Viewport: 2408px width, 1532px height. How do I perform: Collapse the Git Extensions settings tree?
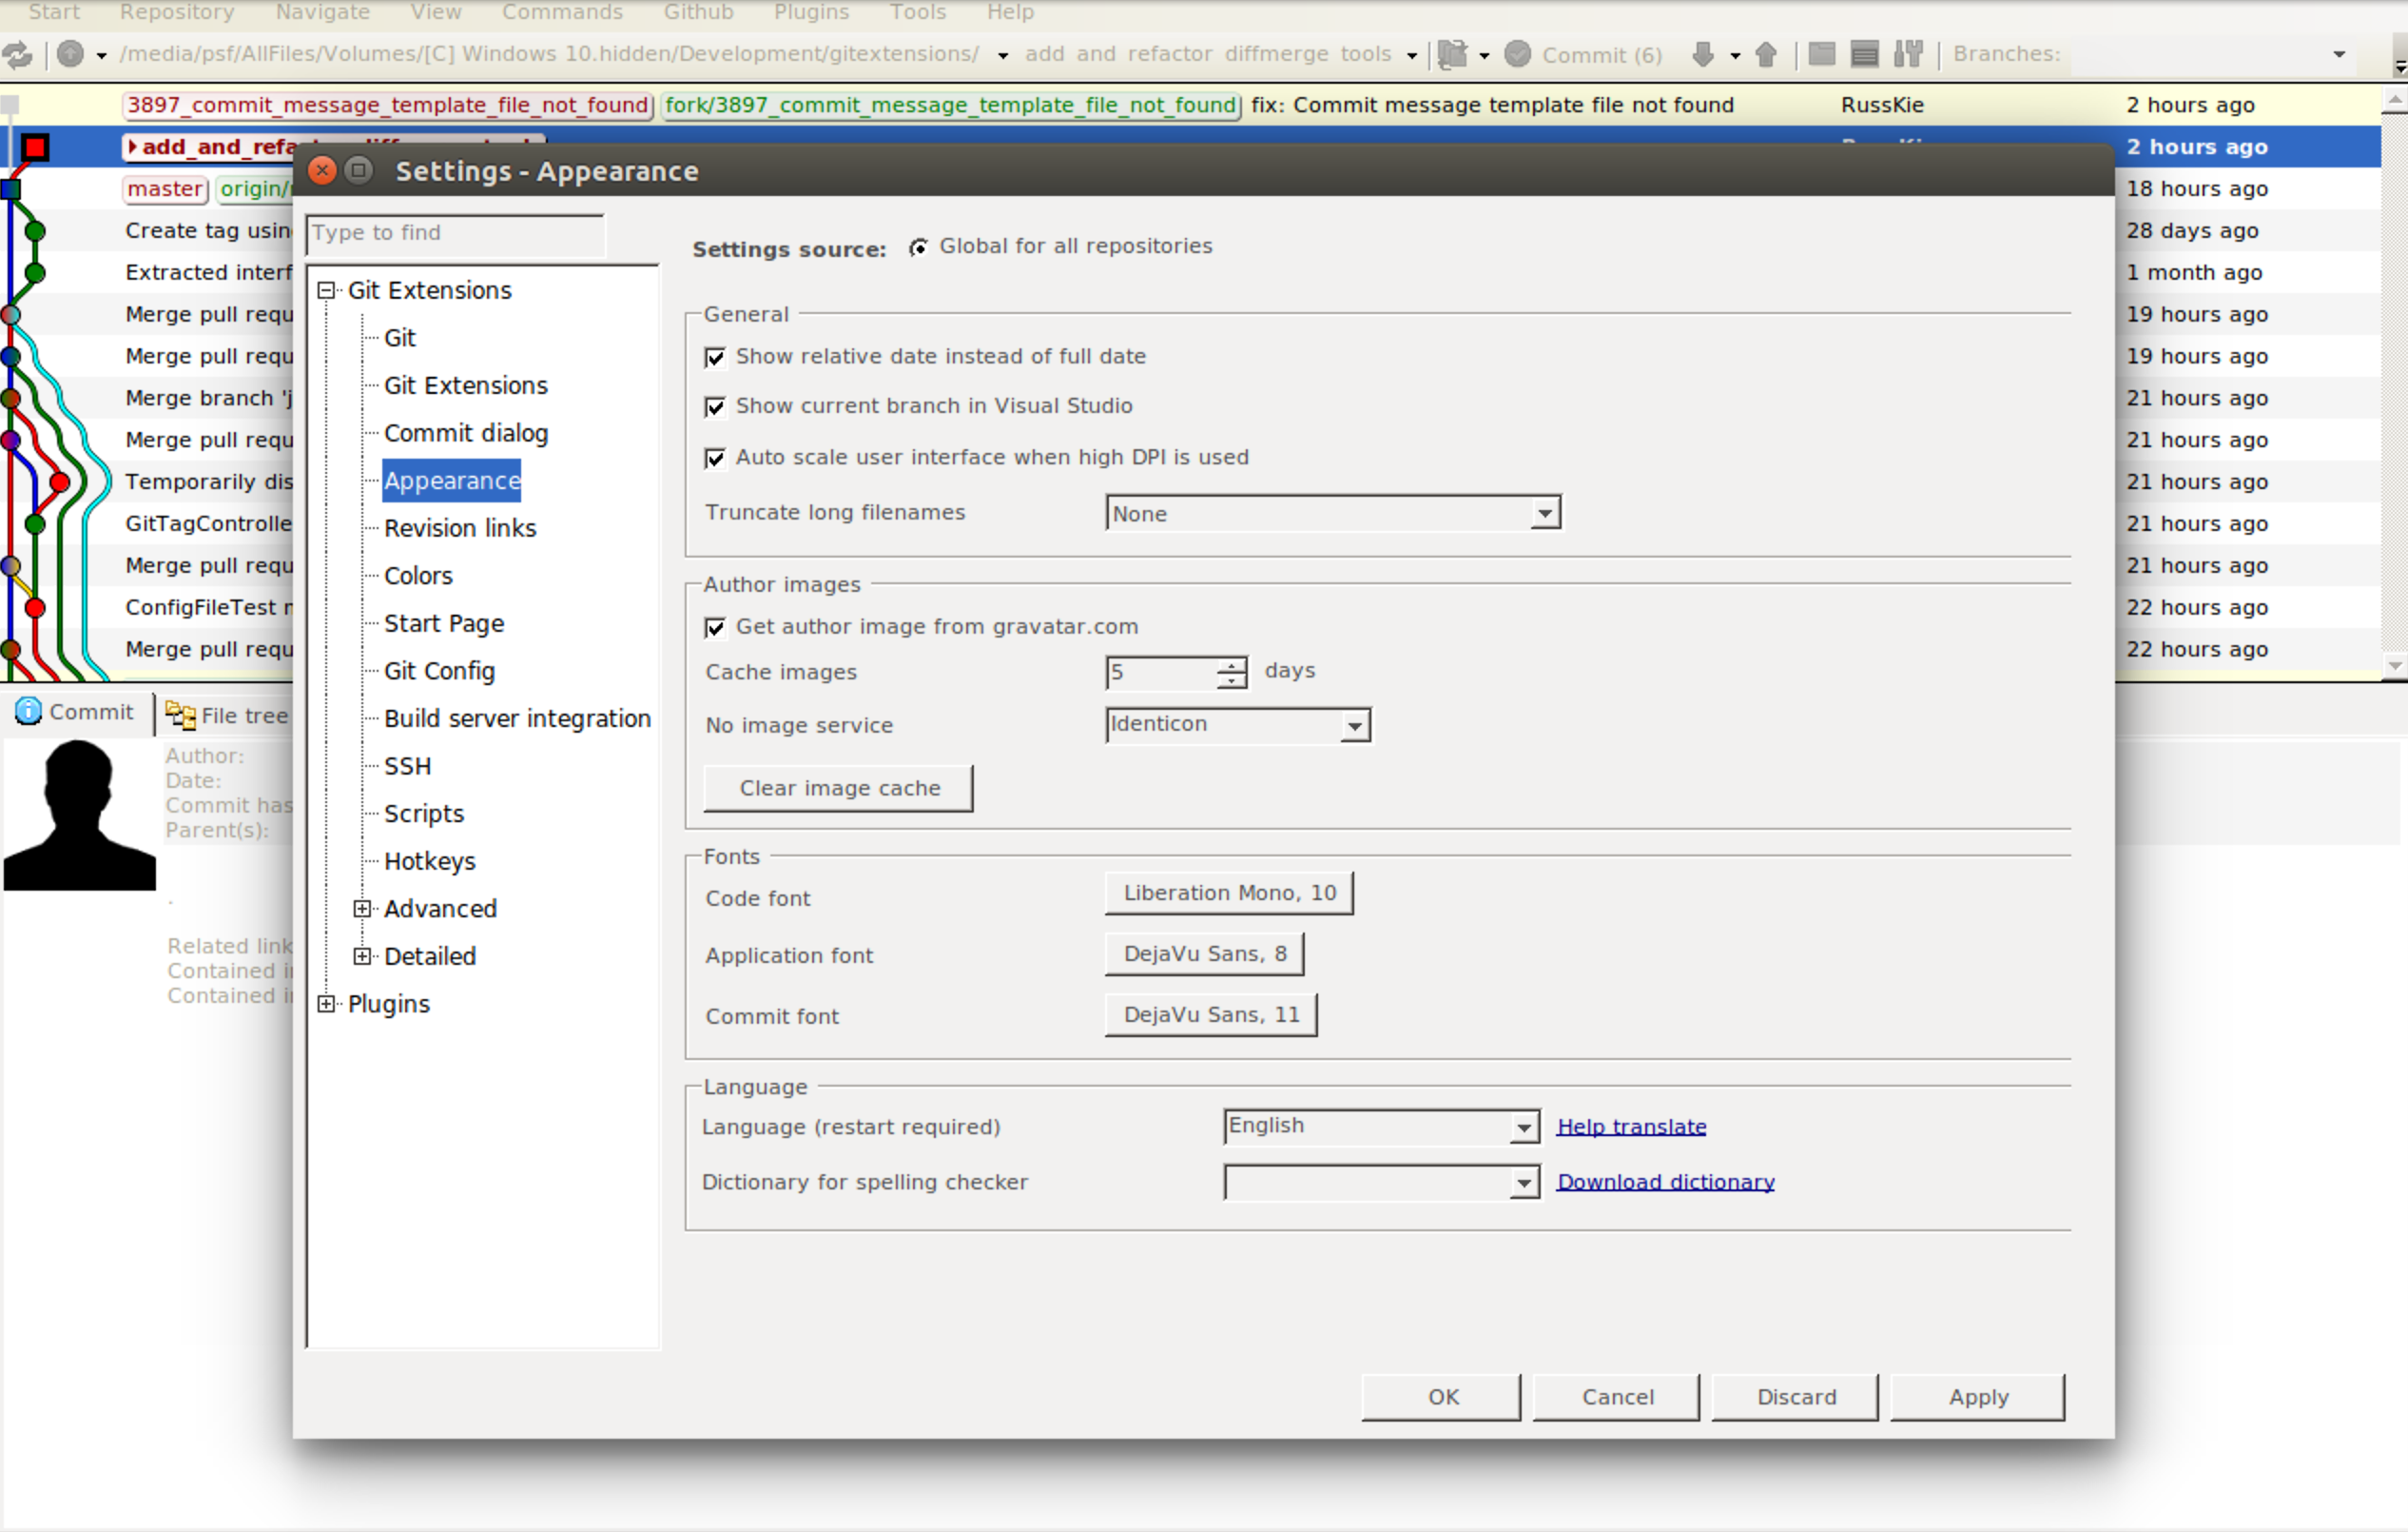click(x=325, y=290)
